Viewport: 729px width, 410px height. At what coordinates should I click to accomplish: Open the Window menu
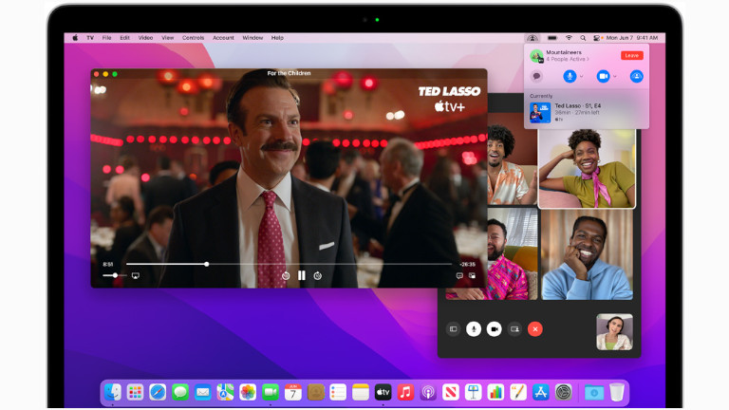pos(252,38)
